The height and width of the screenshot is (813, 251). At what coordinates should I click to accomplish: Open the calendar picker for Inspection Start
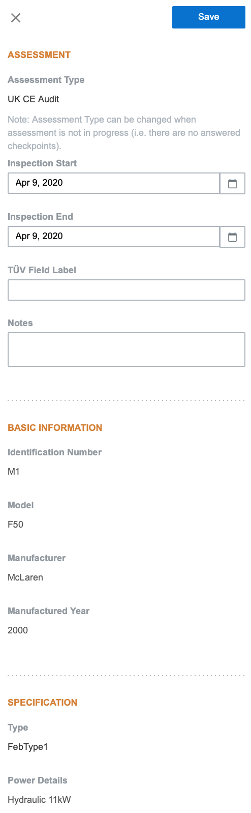233,184
